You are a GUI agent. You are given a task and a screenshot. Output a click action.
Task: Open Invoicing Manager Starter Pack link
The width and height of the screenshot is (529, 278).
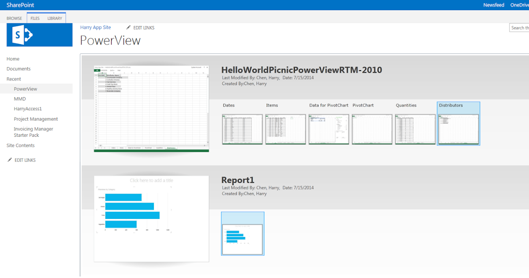tap(34, 132)
